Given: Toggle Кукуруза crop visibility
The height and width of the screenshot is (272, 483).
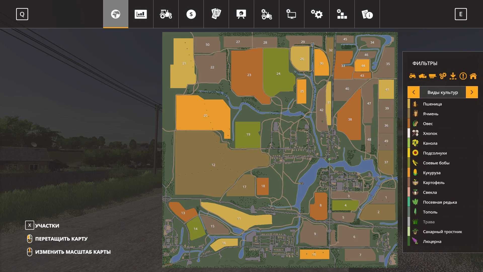Looking at the screenshot, I should pyautogui.click(x=431, y=173).
